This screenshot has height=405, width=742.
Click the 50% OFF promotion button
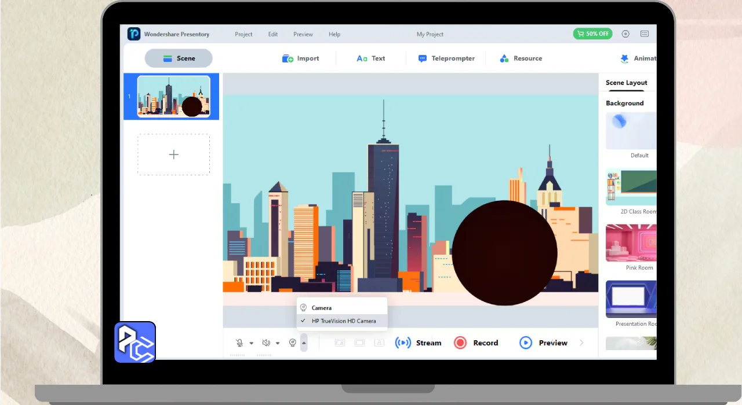(592, 34)
